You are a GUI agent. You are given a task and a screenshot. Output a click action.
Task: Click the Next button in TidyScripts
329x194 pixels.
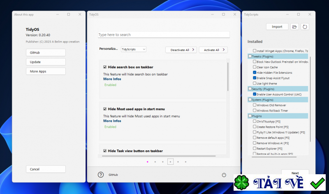[295, 173]
